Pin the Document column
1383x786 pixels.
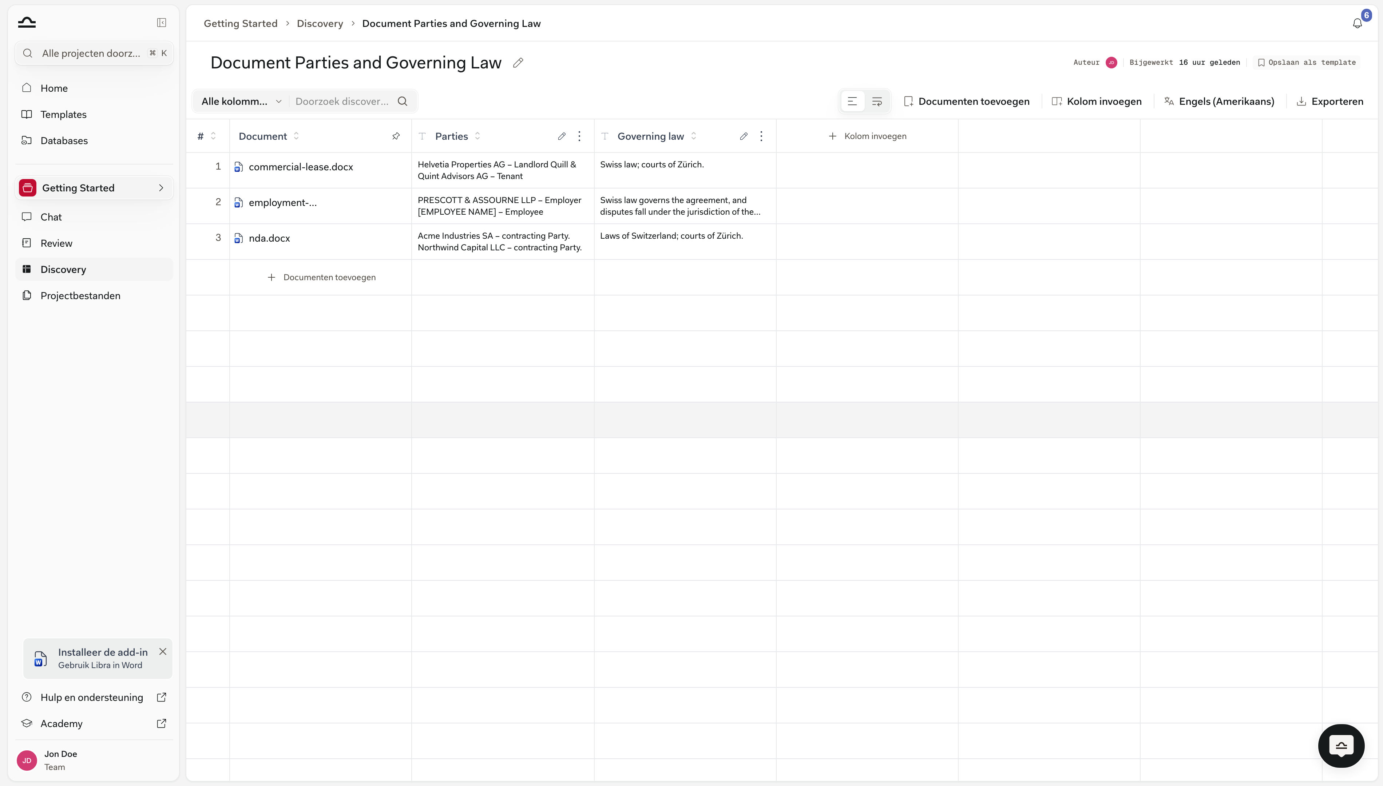[x=396, y=136]
